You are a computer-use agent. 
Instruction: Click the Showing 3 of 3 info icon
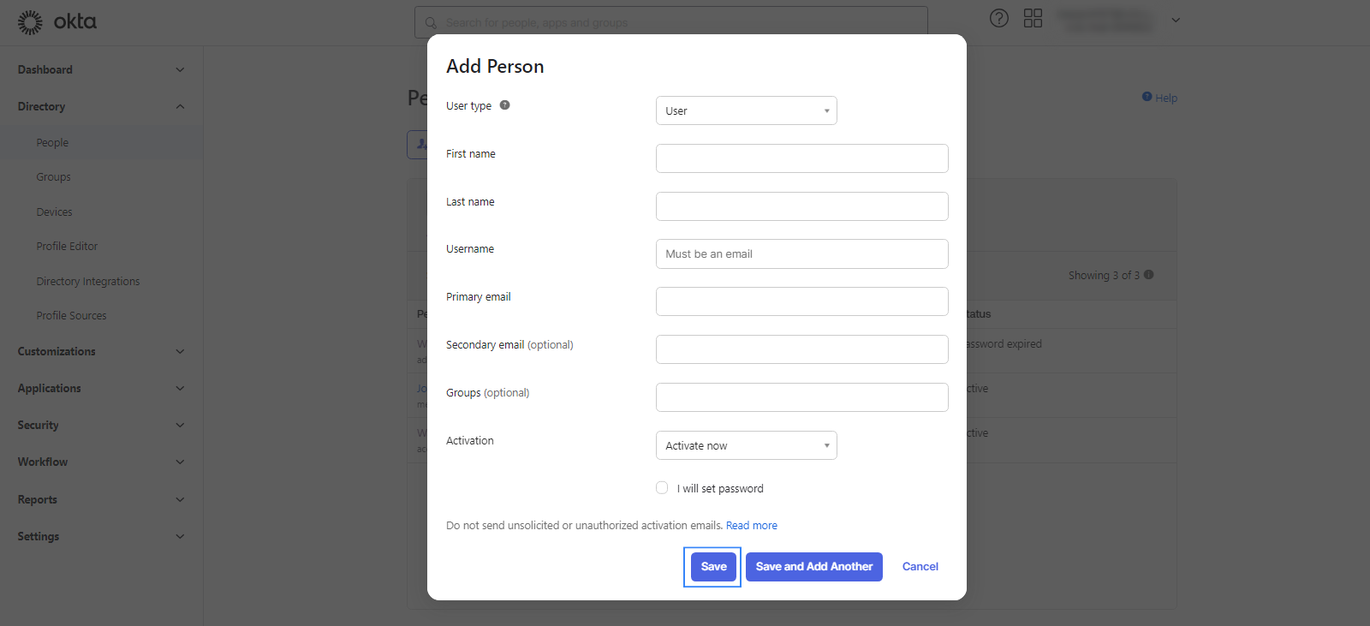pyautogui.click(x=1149, y=275)
